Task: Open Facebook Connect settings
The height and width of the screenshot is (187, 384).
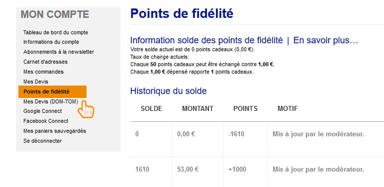Action: (x=46, y=121)
